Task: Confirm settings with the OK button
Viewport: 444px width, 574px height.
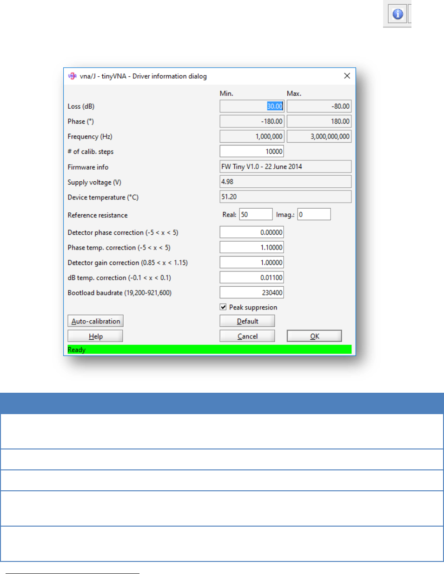Action: (314, 336)
